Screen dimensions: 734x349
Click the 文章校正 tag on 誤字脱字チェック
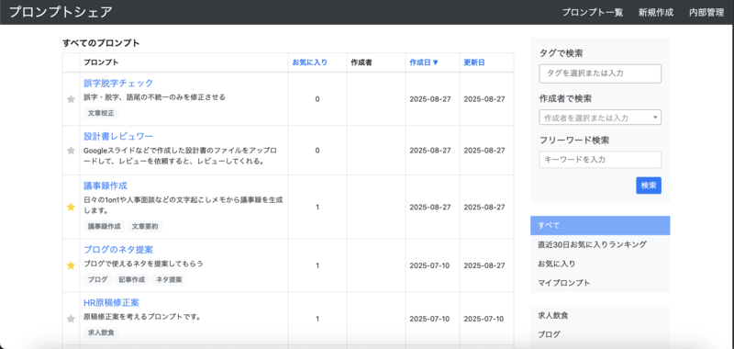coord(101,113)
